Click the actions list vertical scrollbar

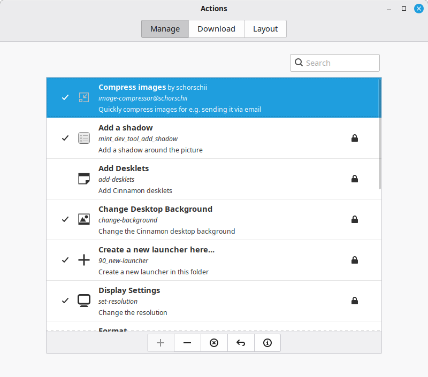pos(380,134)
